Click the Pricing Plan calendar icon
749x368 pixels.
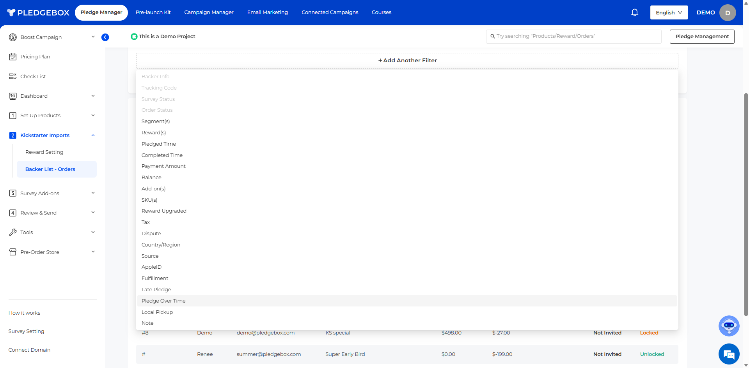coord(13,57)
